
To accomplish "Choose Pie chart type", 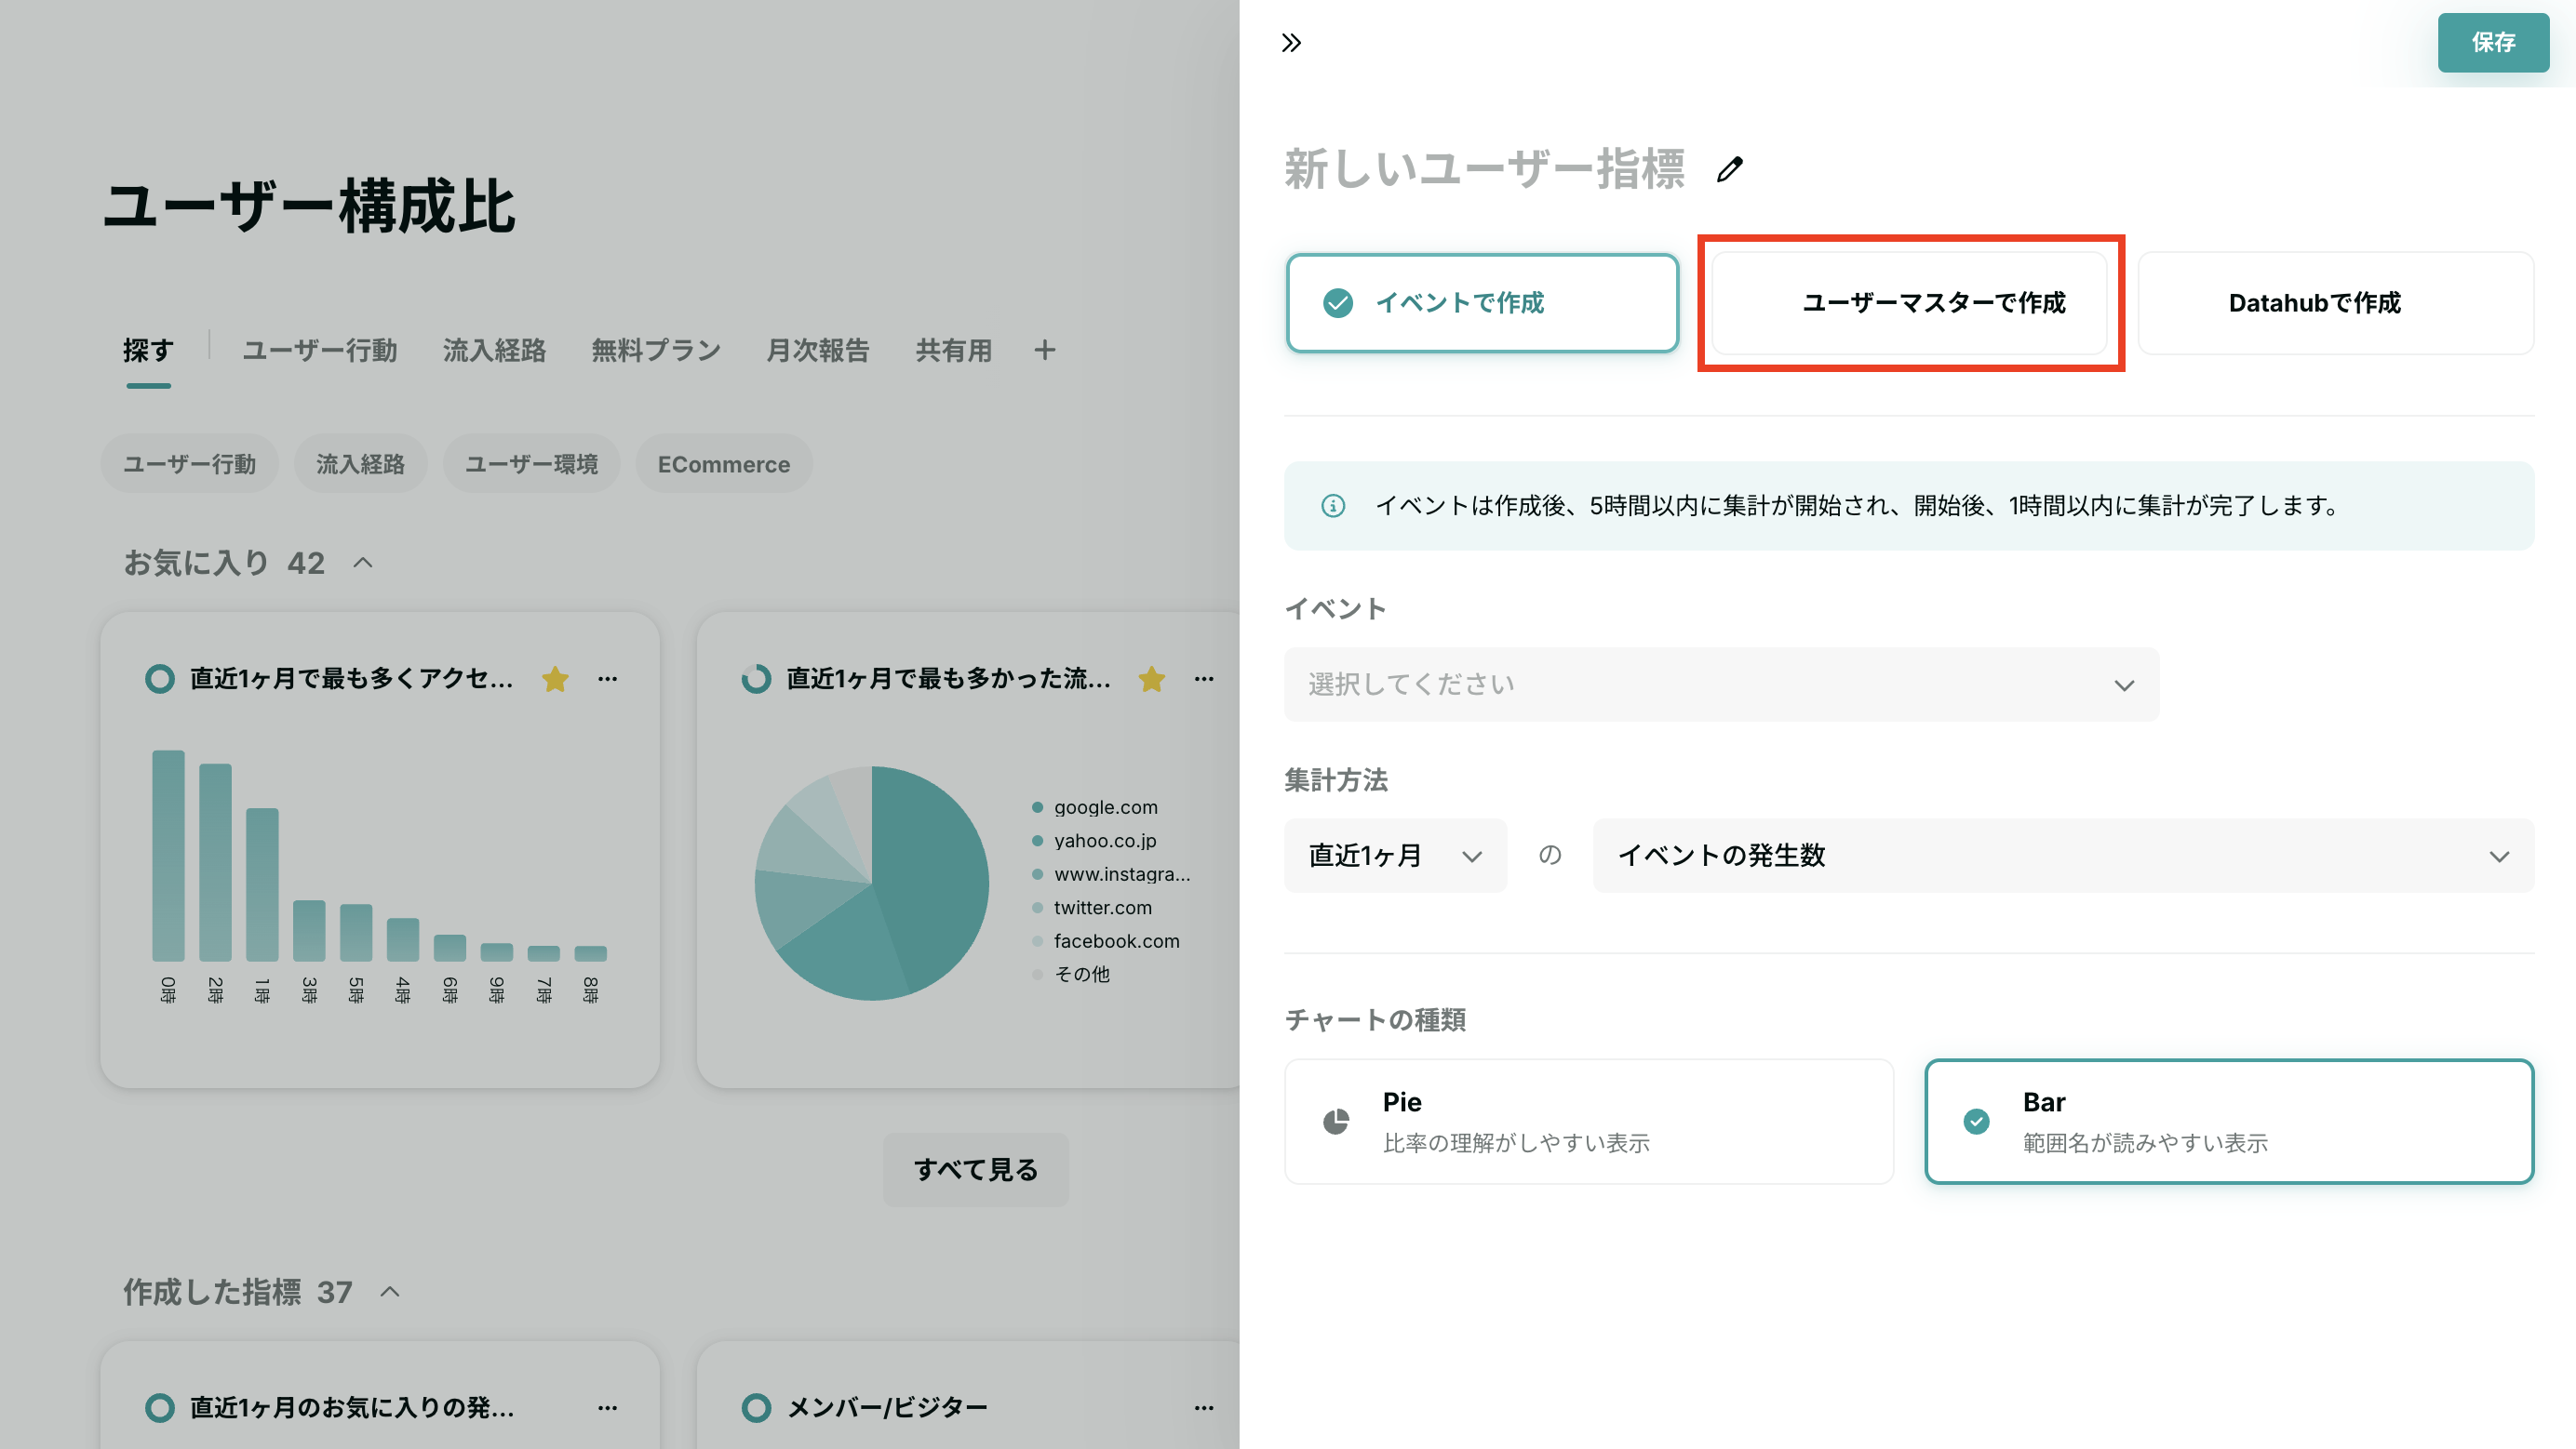I will coord(1589,1123).
